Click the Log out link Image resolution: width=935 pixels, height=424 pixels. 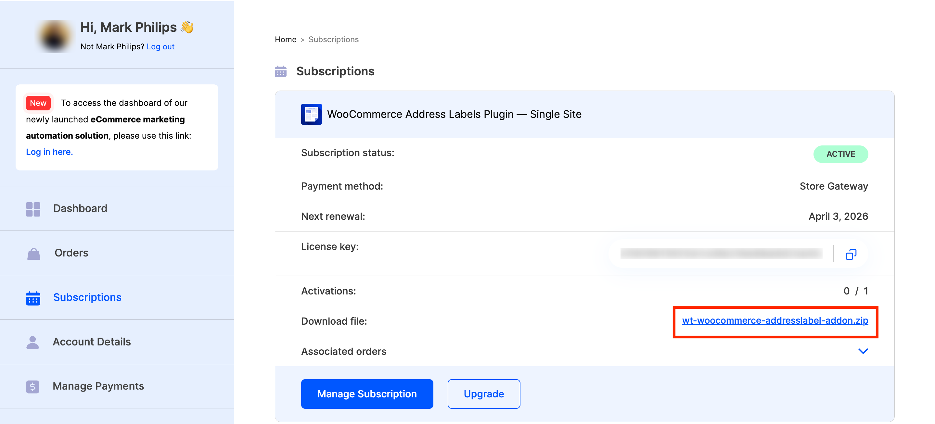tap(160, 47)
